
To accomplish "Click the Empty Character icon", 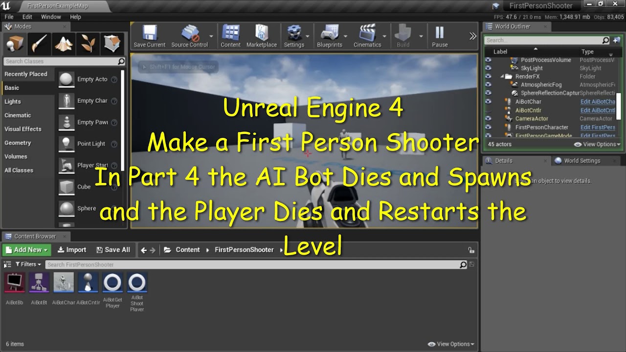I will (66, 101).
